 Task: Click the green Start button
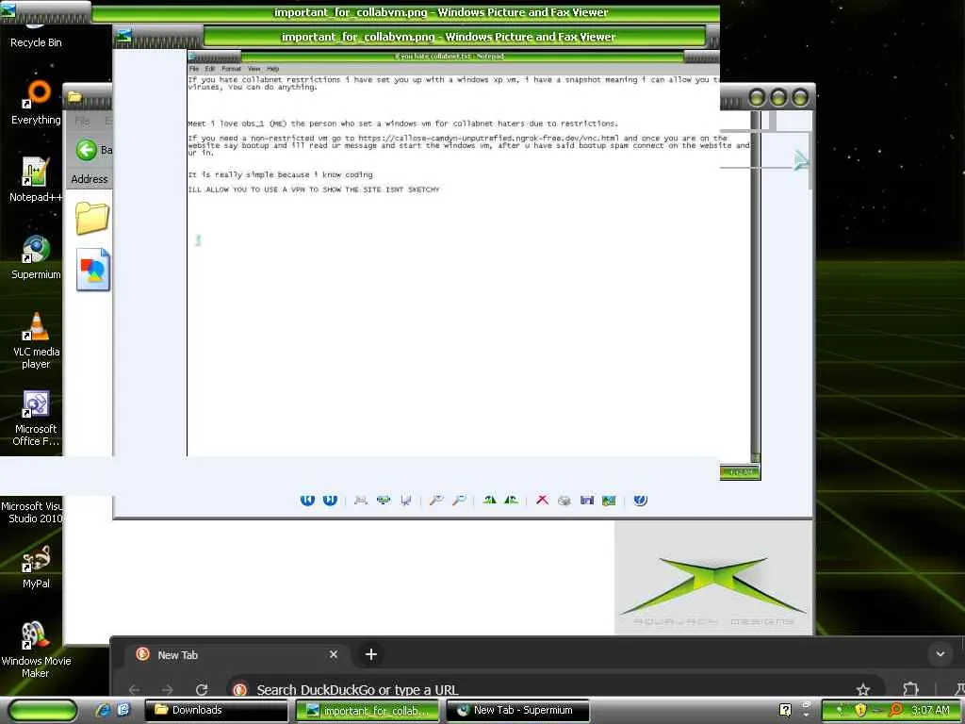pos(42,711)
